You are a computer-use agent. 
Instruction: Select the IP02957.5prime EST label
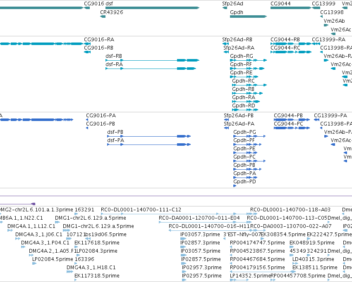(202, 276)
